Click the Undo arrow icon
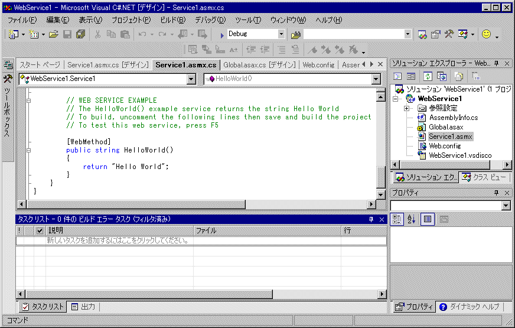 point(142,34)
